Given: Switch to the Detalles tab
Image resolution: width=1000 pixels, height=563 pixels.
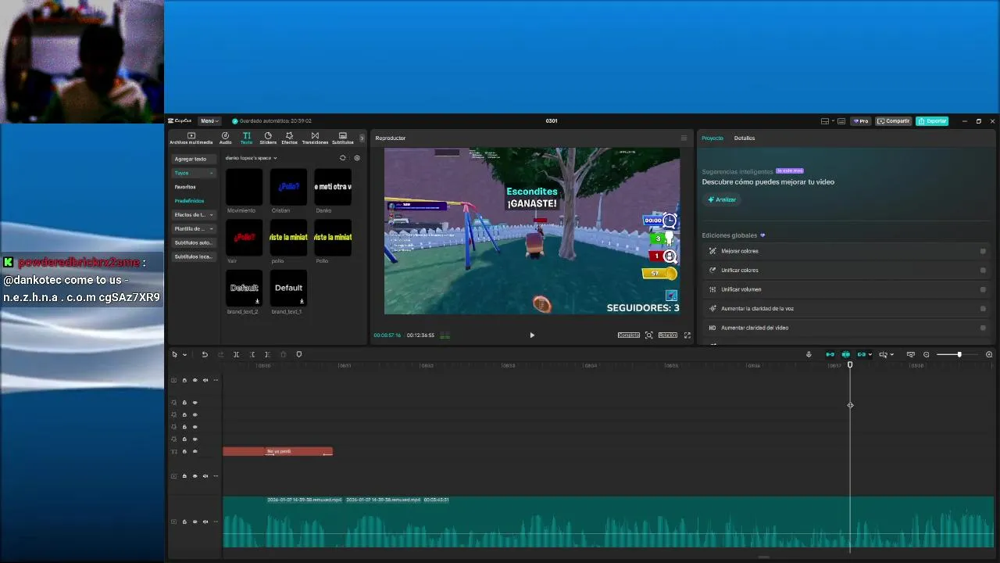Looking at the screenshot, I should coord(745,138).
